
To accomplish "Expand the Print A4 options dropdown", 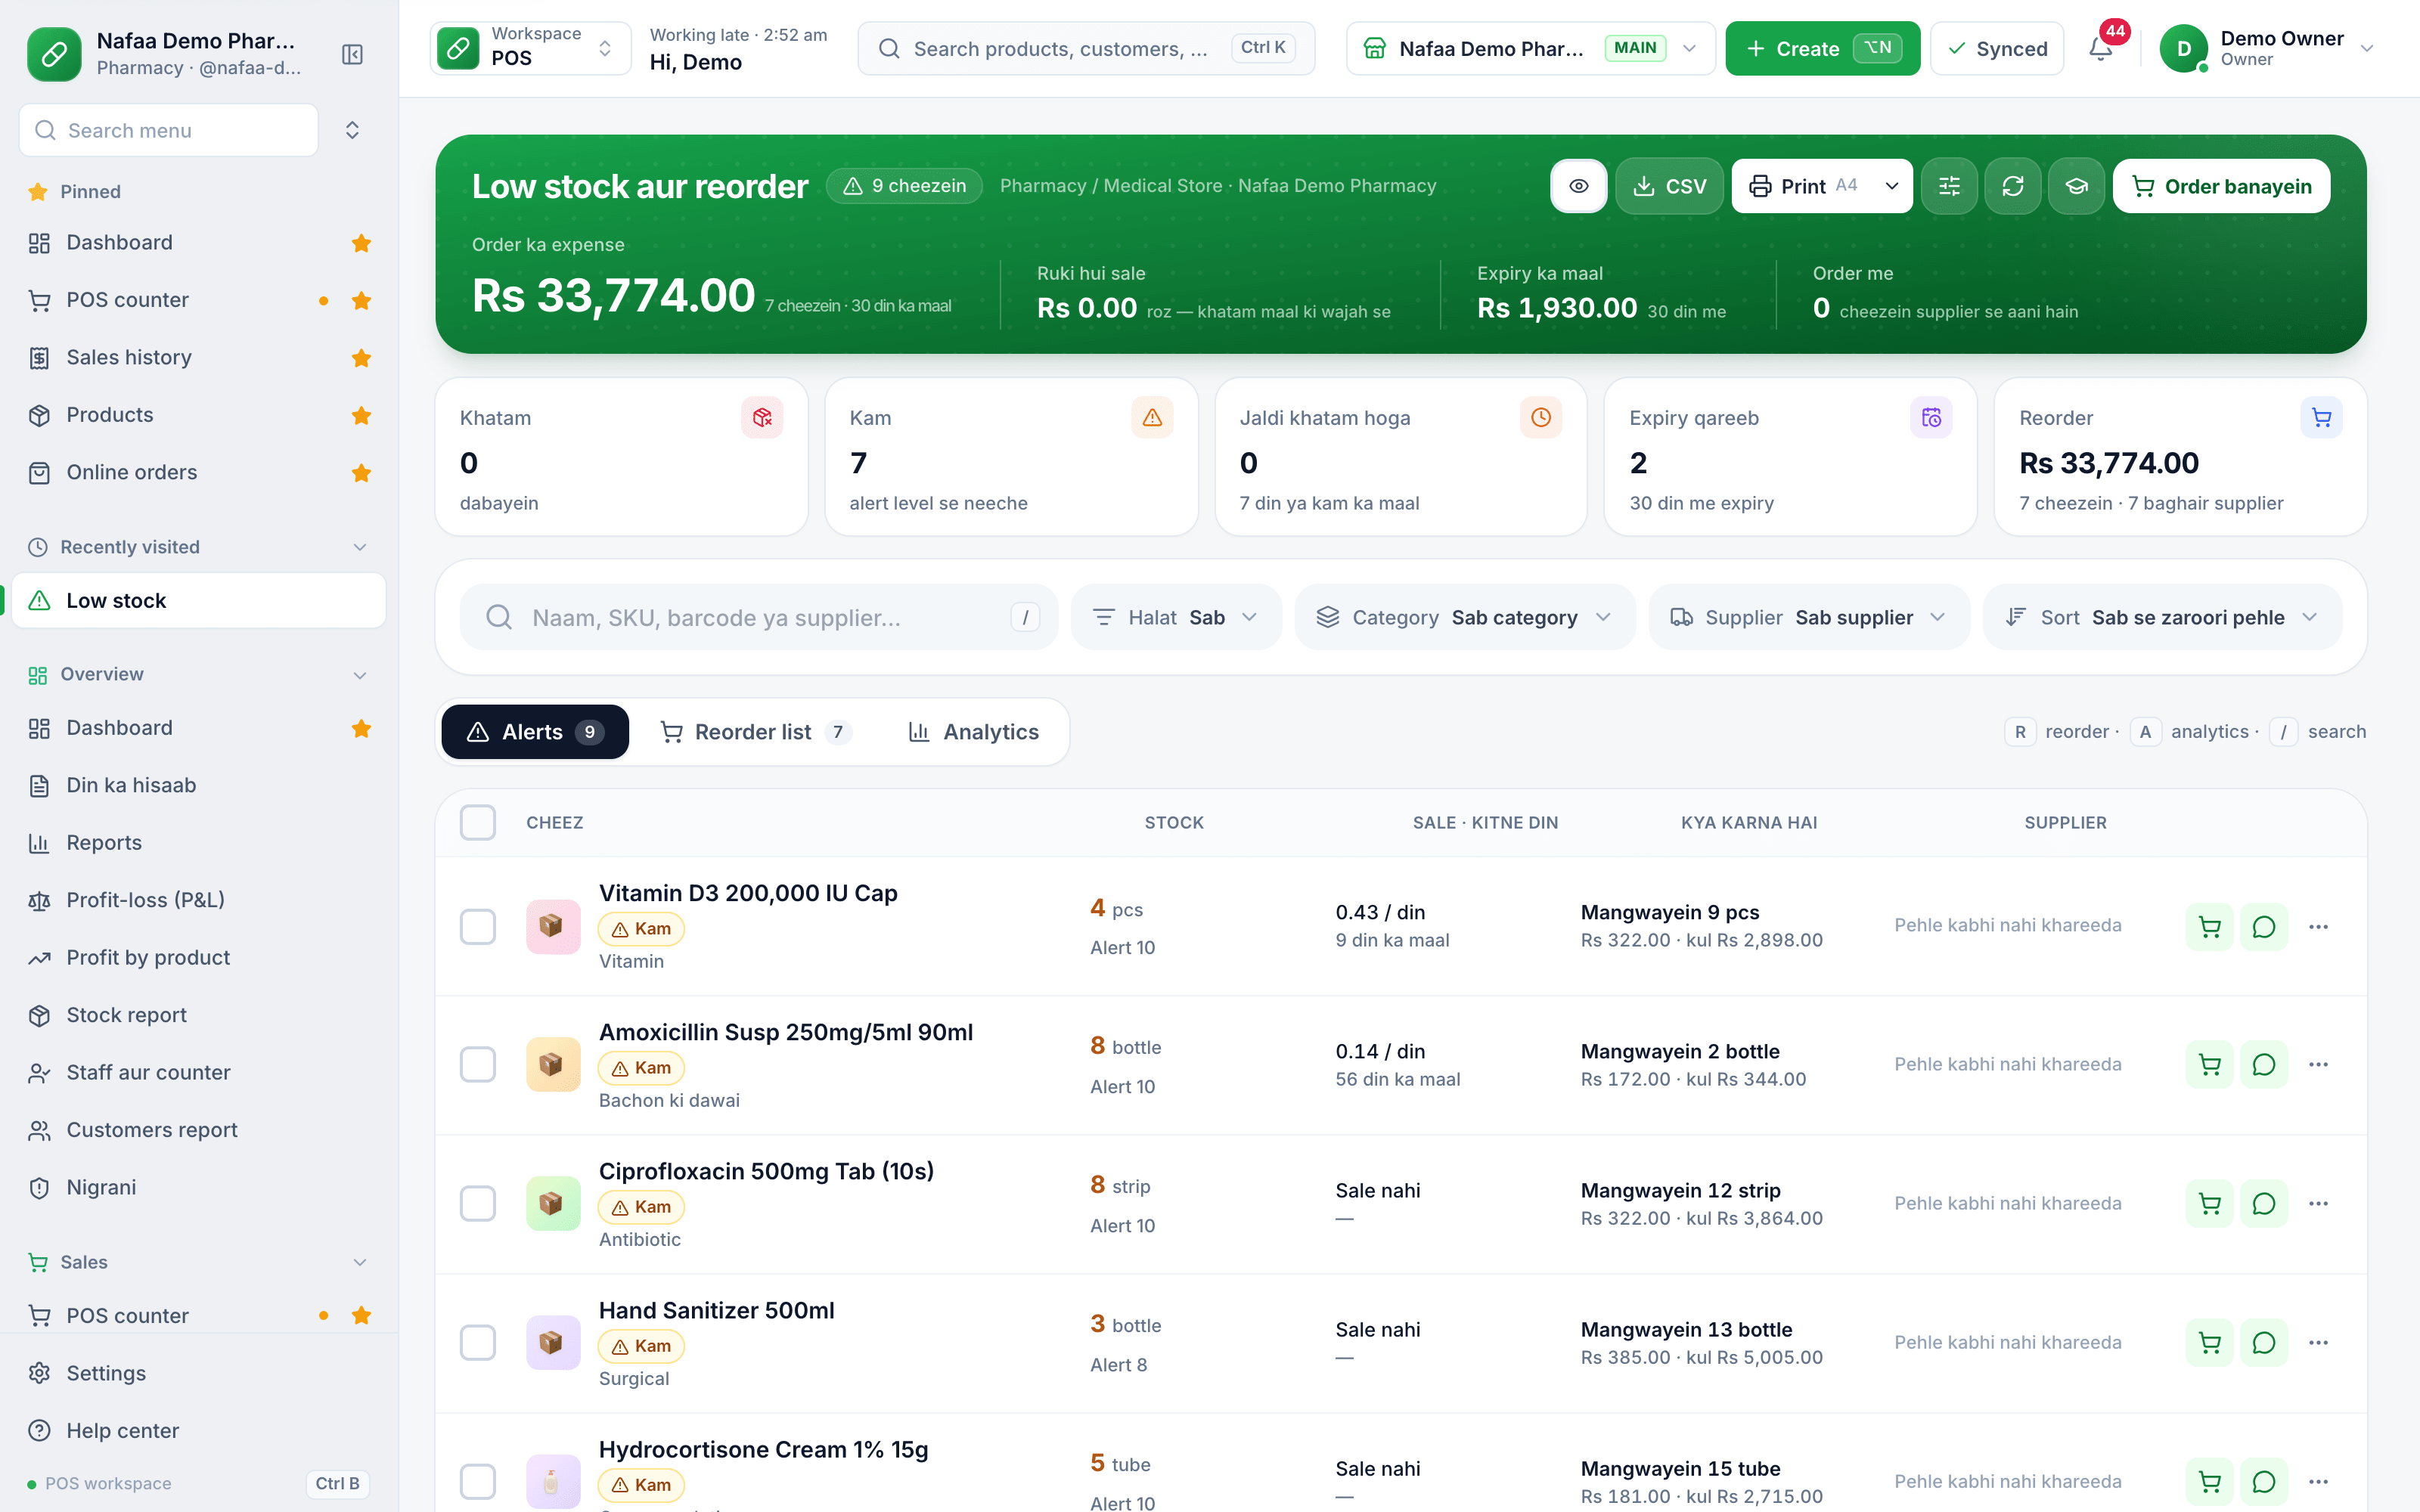I will [1891, 186].
